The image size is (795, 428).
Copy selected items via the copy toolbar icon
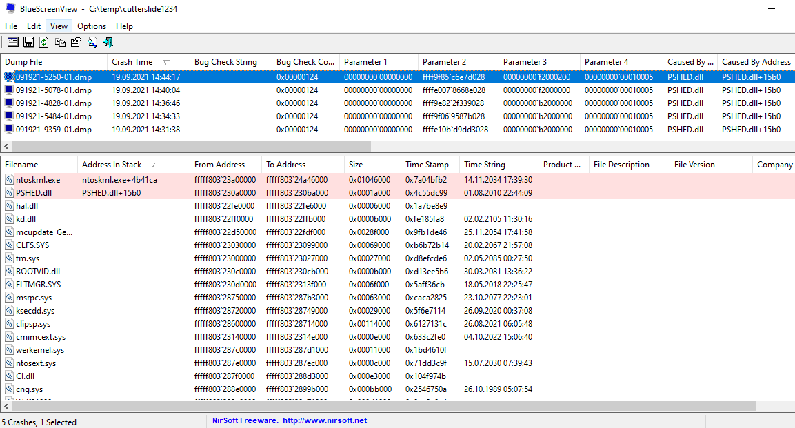(59, 42)
